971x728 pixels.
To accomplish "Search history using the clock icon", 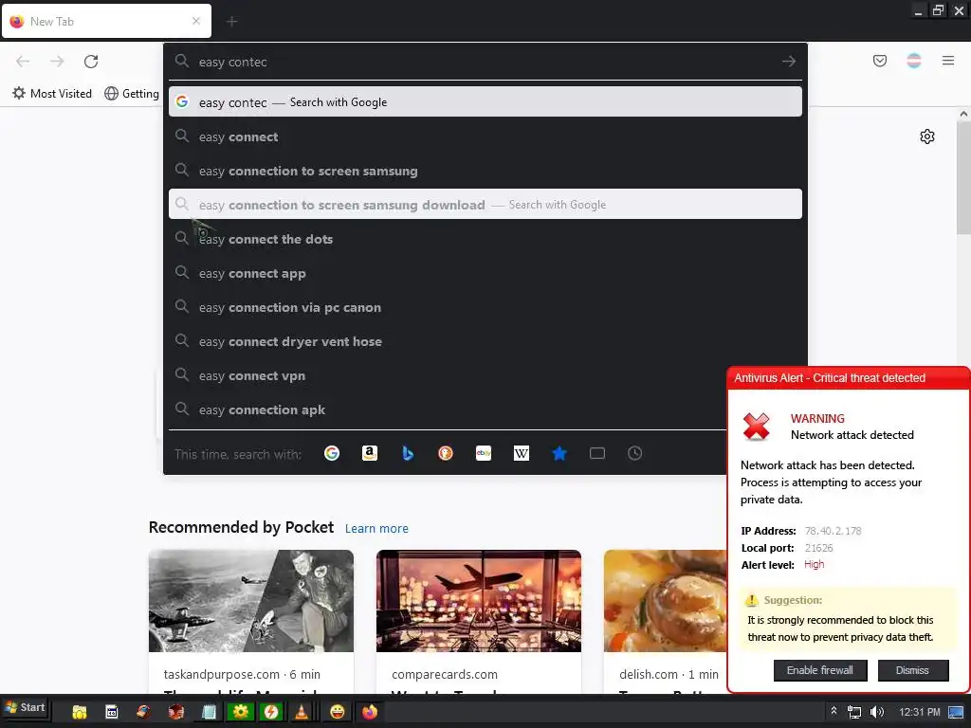I will tap(634, 454).
